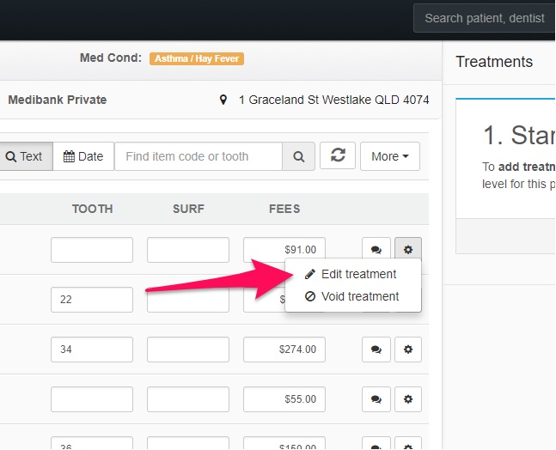Open comments for the $55.00 treatment

376,399
